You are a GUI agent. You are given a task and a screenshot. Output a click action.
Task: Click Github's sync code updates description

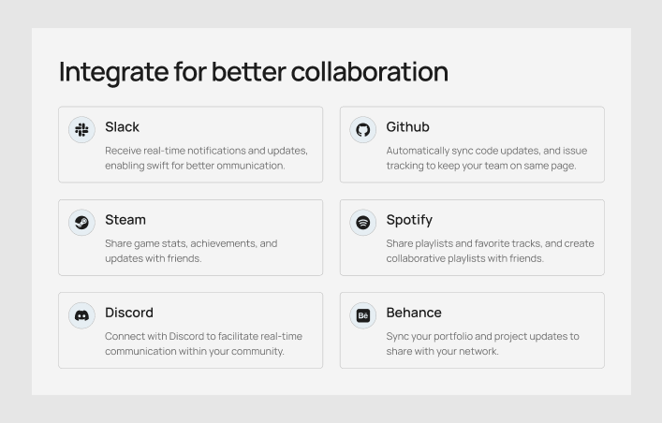pos(487,158)
